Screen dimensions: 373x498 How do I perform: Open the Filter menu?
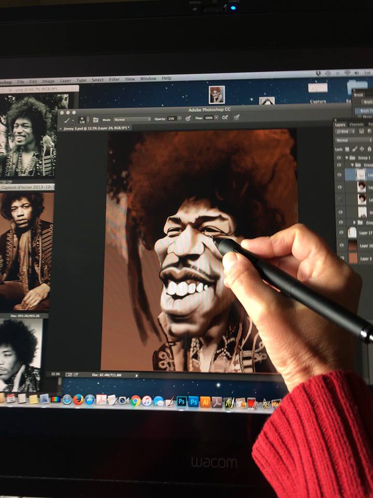114,79
